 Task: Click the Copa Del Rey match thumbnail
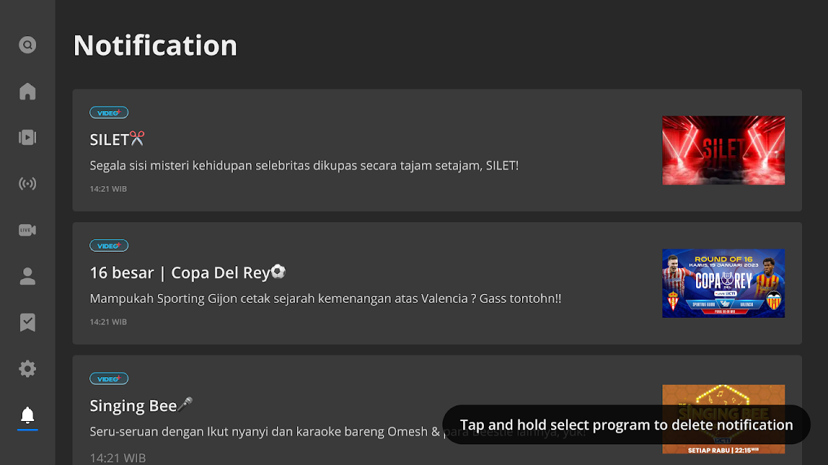click(723, 283)
